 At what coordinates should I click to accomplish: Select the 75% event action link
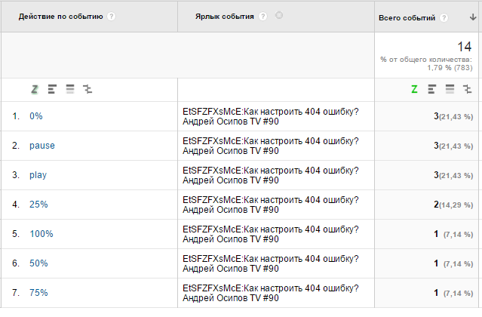click(38, 293)
